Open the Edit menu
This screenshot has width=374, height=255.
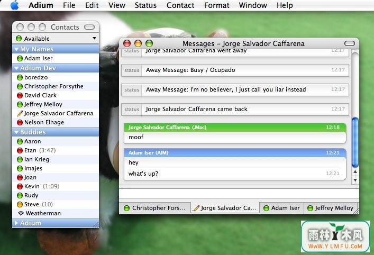click(92, 5)
